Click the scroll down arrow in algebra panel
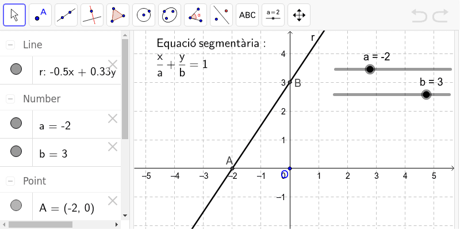The height and width of the screenshot is (230, 460). (x=125, y=216)
